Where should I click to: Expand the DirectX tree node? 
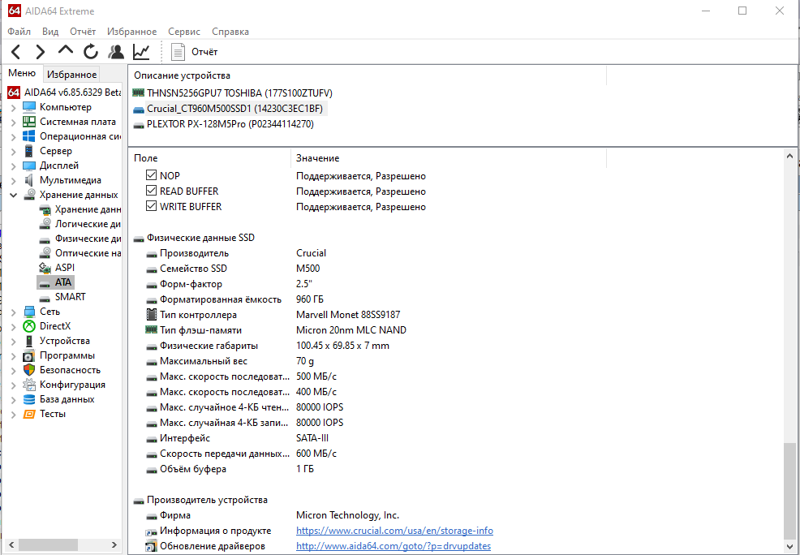click(x=14, y=327)
